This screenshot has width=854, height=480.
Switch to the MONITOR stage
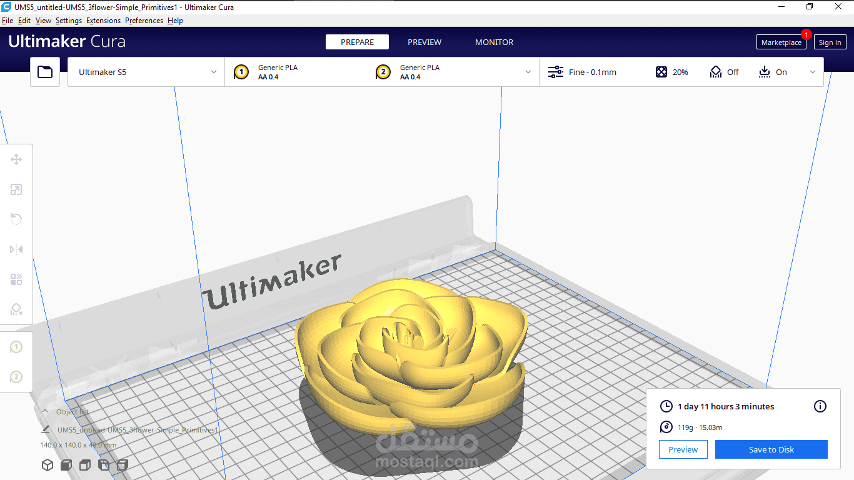pos(494,42)
